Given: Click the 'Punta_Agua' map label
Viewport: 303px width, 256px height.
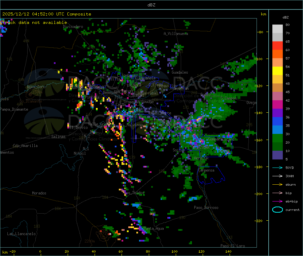Looking at the screenshot, I should (x=154, y=228).
